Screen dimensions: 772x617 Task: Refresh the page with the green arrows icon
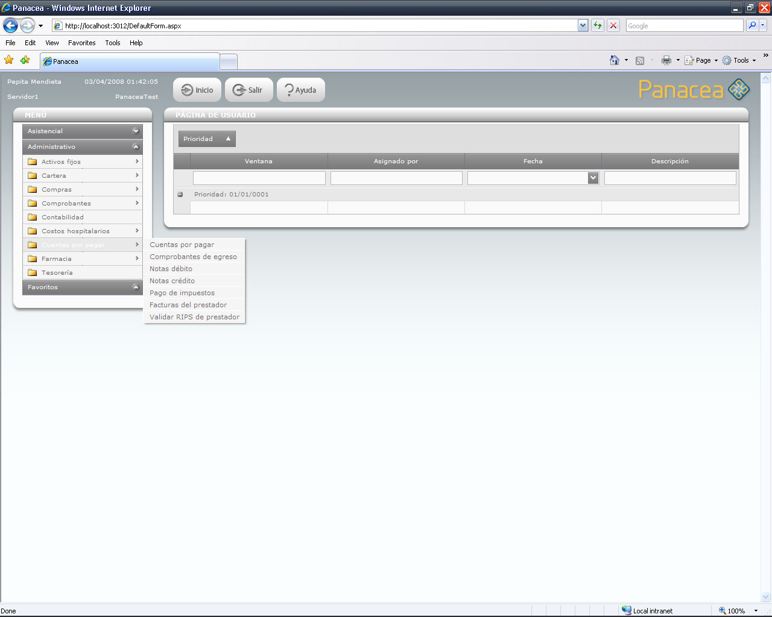597,25
